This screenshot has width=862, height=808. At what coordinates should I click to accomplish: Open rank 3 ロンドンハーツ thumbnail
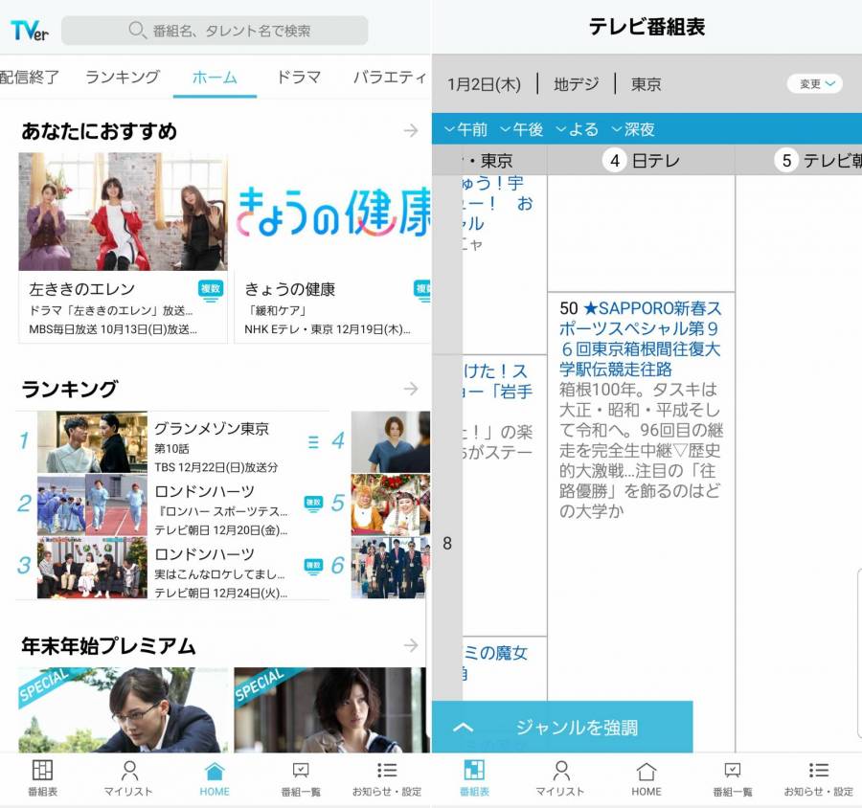click(x=92, y=568)
